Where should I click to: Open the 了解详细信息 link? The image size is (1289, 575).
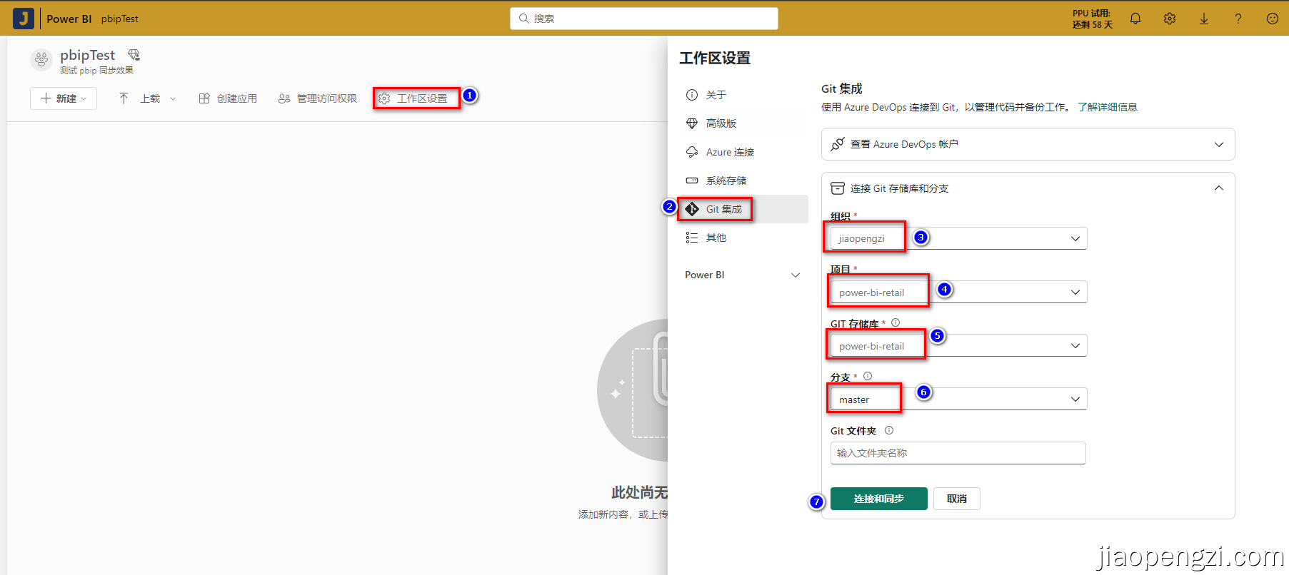[1108, 107]
